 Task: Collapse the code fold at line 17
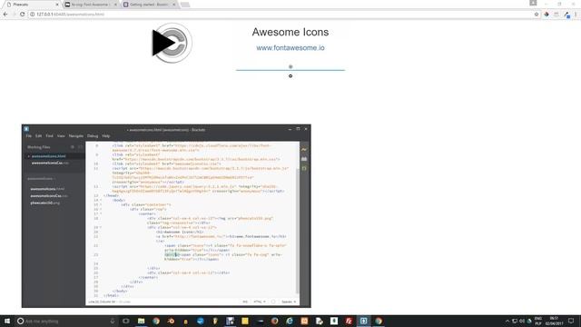pos(101,214)
